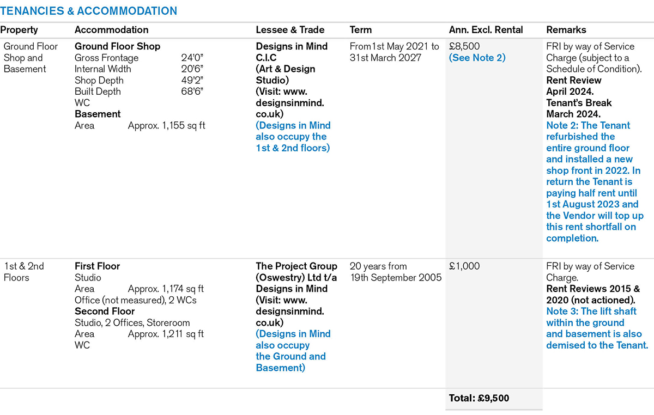Click the Remarks column header
Image resolution: width=654 pixels, height=415 pixels.
[566, 30]
